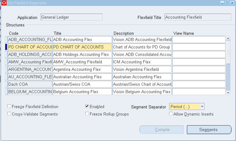Open Segment Separator dropdown
This screenshot has width=236, height=141.
point(202,107)
